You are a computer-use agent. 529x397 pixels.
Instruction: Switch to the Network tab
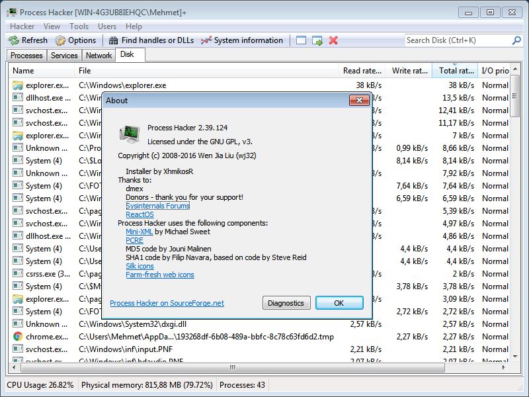99,56
